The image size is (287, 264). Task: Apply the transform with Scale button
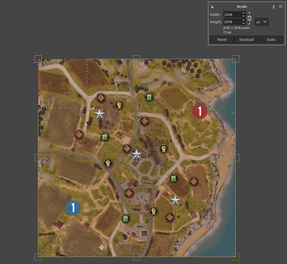(271, 40)
